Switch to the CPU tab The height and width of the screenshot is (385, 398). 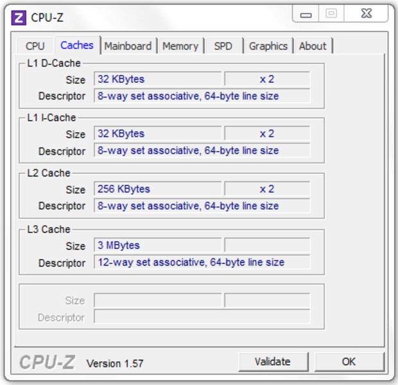pyautogui.click(x=35, y=46)
